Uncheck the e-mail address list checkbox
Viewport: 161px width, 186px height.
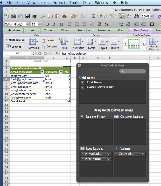82,87
